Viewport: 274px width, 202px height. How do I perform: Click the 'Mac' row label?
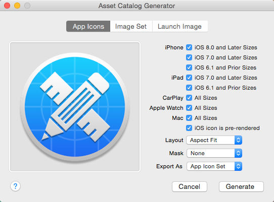coord(177,118)
